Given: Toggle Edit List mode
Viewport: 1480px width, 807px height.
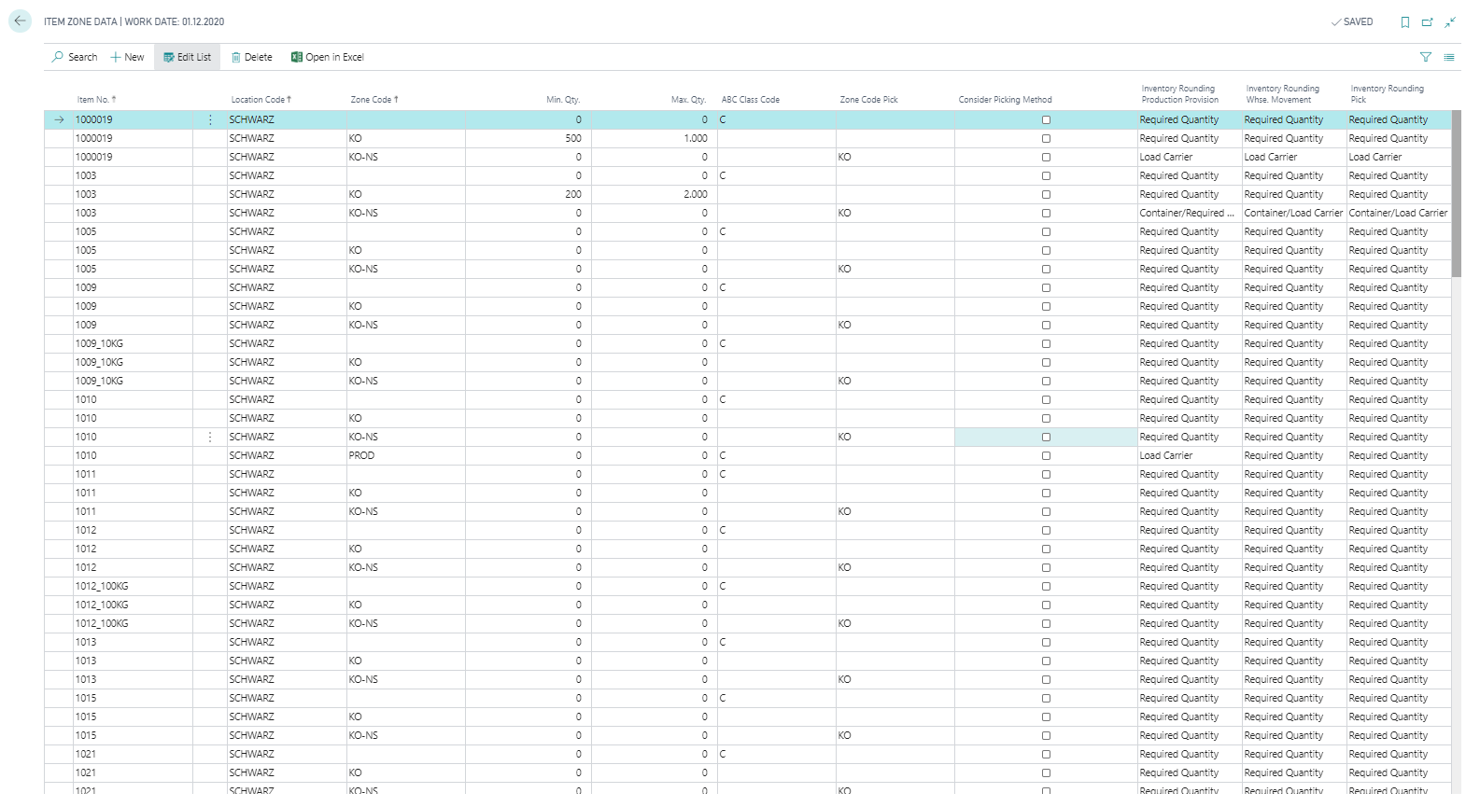Looking at the screenshot, I should (188, 57).
